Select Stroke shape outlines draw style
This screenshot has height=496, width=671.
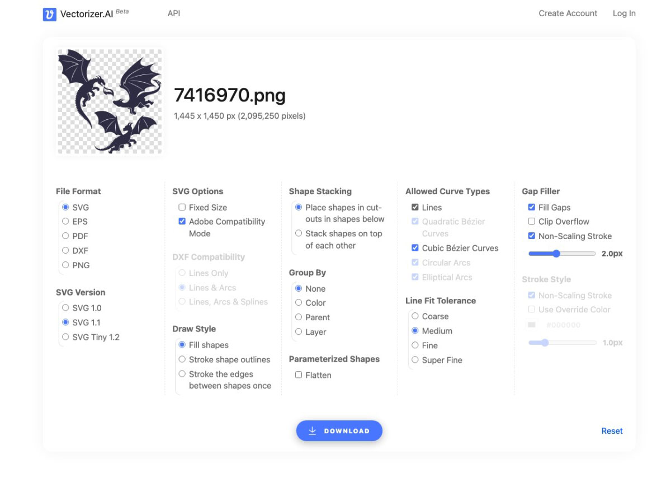[x=182, y=359]
